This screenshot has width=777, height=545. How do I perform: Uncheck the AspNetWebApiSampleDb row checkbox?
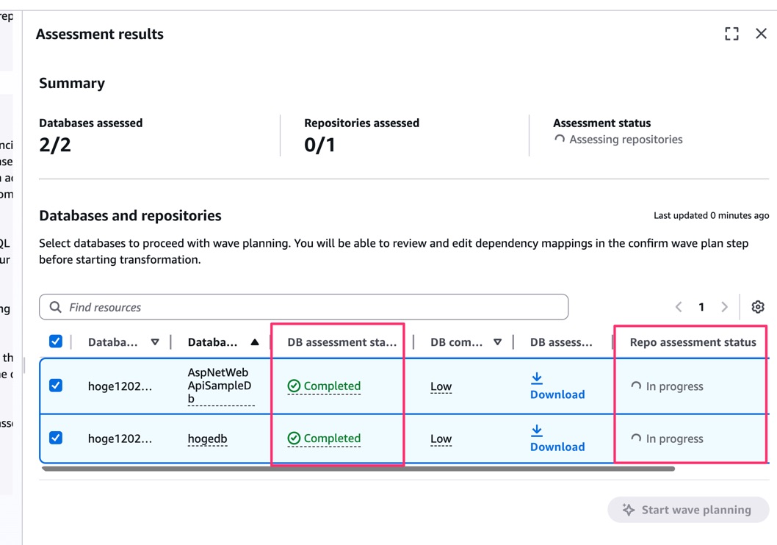(56, 386)
